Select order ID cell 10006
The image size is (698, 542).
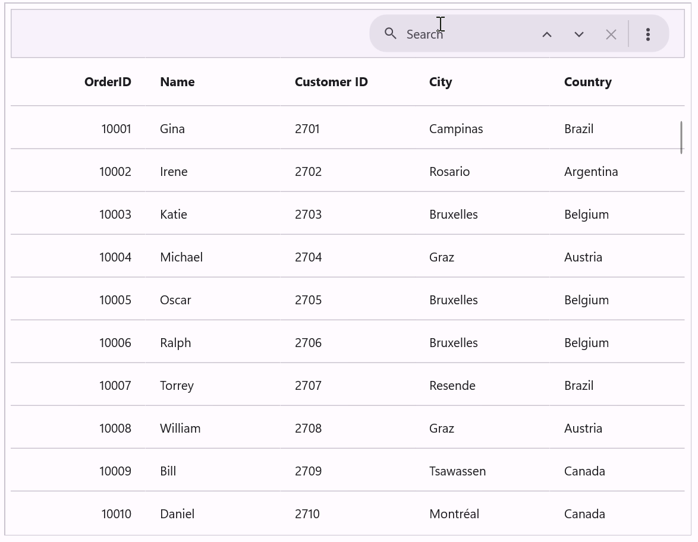click(115, 343)
